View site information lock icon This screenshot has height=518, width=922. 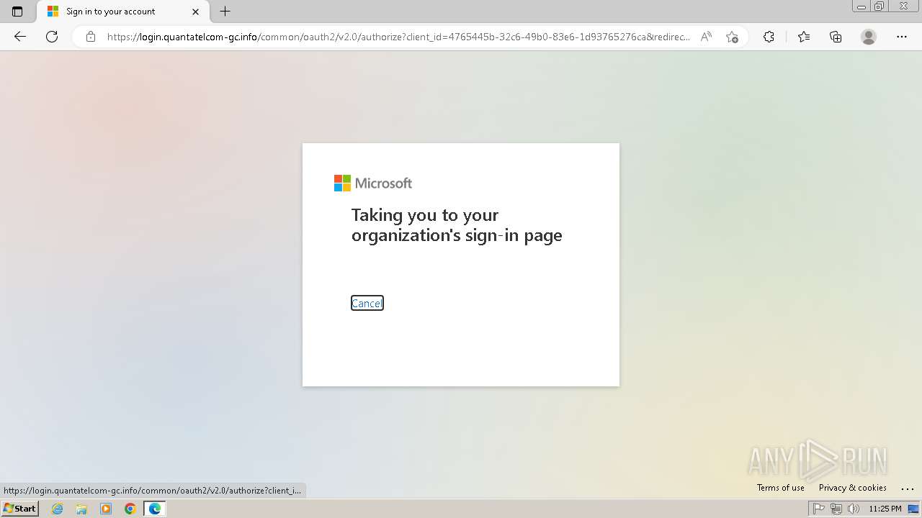tap(91, 37)
